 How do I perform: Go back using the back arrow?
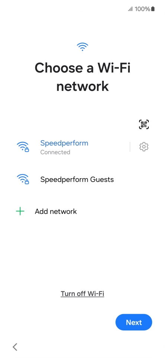click(x=15, y=347)
